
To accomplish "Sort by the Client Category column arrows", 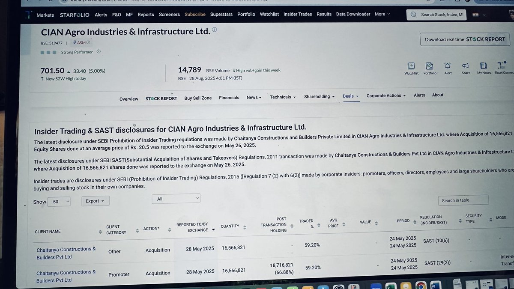I will pyautogui.click(x=137, y=230).
